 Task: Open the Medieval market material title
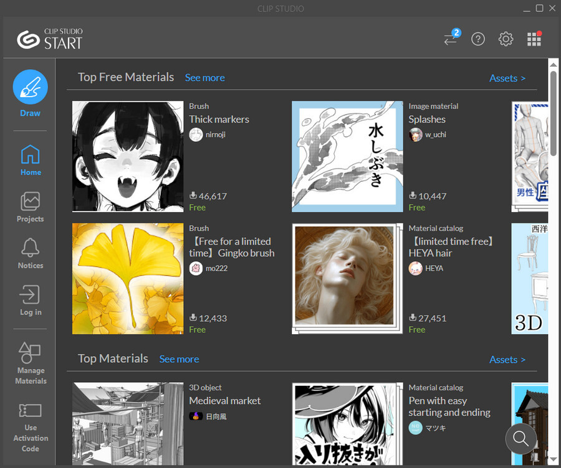[224, 401]
